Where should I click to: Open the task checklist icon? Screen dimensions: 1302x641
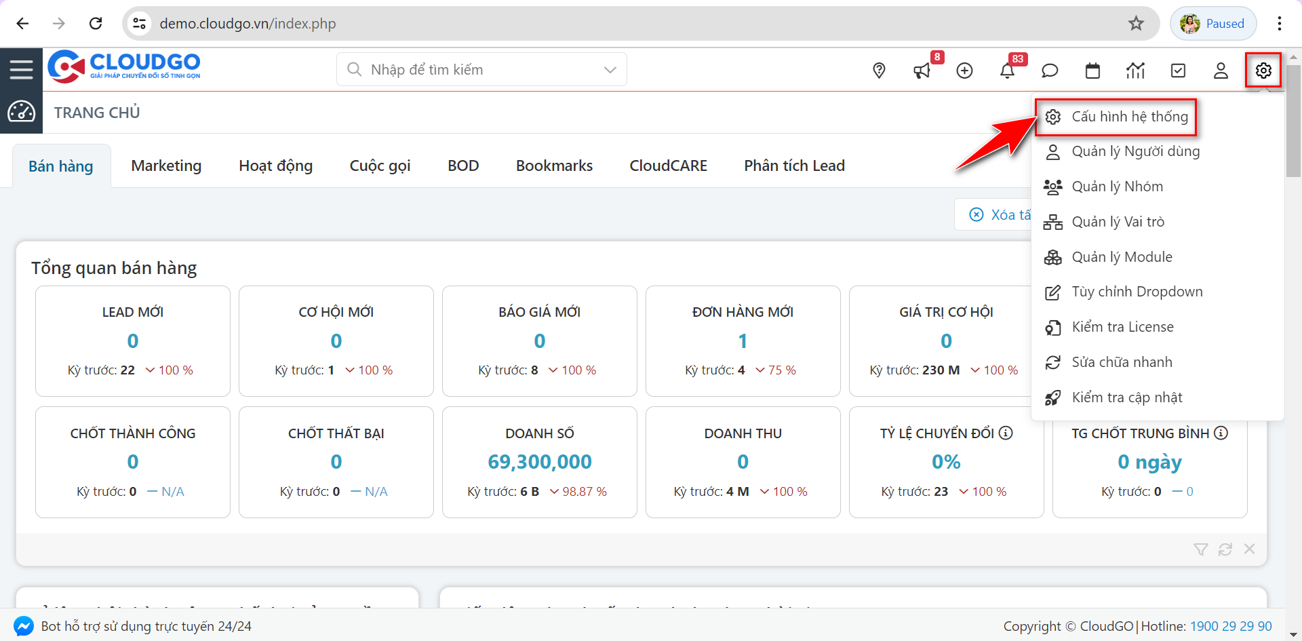(x=1178, y=71)
